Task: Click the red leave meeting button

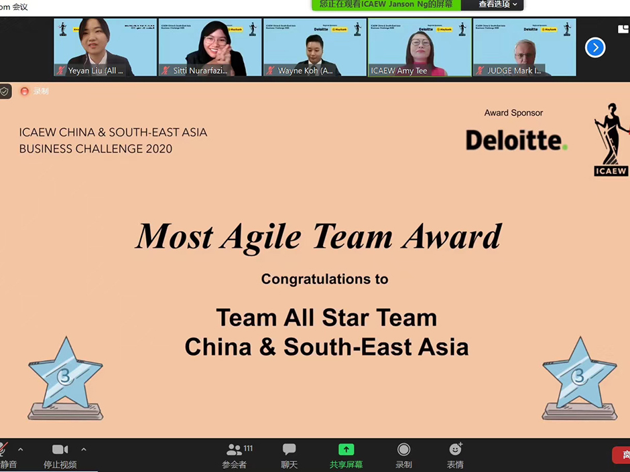Action: (x=621, y=455)
